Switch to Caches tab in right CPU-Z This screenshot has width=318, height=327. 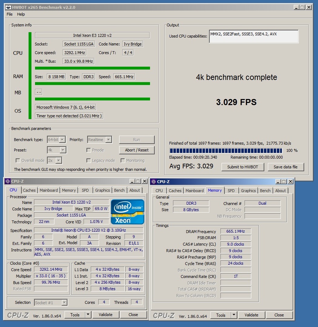point(175,191)
